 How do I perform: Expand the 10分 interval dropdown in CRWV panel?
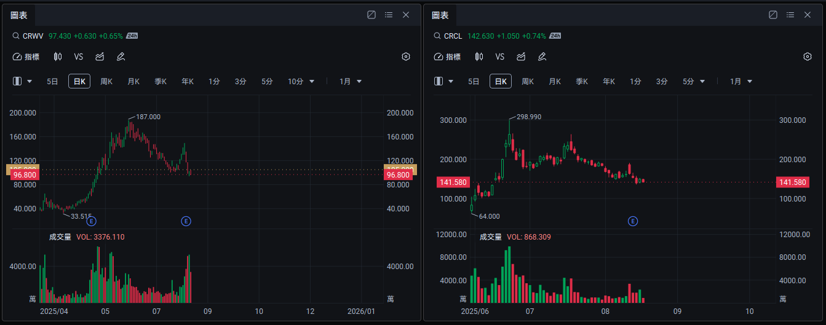coord(301,81)
